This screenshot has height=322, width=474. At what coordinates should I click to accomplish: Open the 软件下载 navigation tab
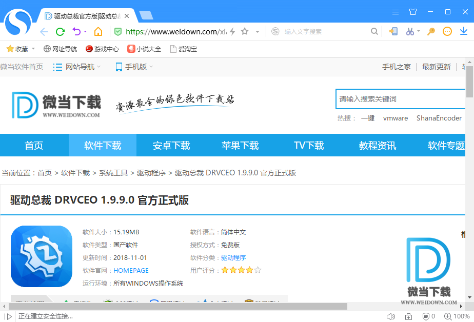pos(103,145)
